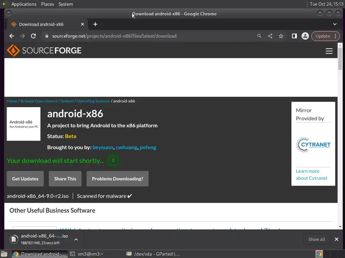The width and height of the screenshot is (345, 258).
Task: Follow the System breadcrumb link
Action: pyautogui.click(x=67, y=101)
